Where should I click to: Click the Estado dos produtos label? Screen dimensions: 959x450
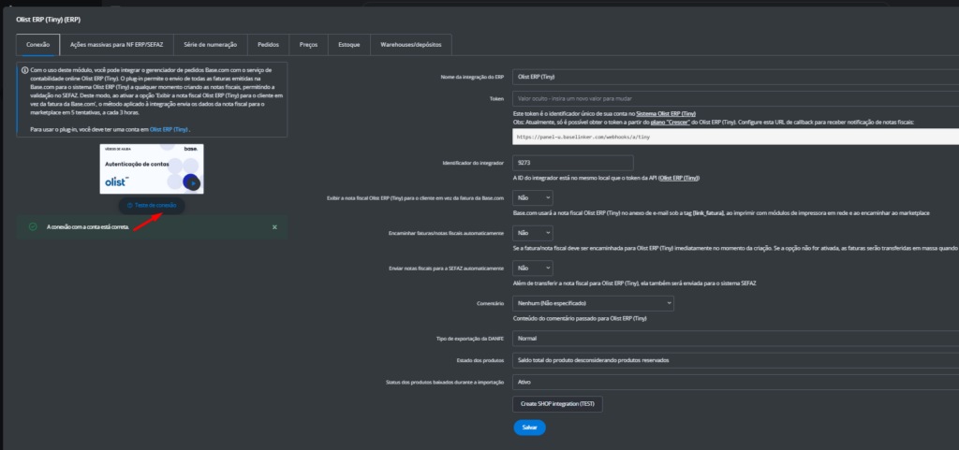pos(480,360)
